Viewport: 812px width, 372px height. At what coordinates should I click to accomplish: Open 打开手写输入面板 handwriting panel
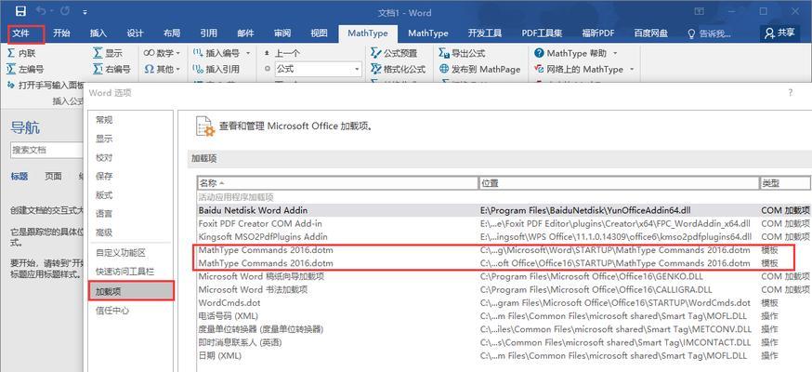[x=46, y=84]
